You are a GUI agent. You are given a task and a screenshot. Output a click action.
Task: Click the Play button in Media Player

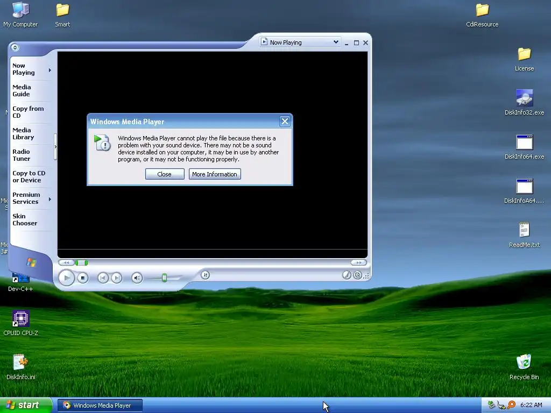[x=66, y=278]
